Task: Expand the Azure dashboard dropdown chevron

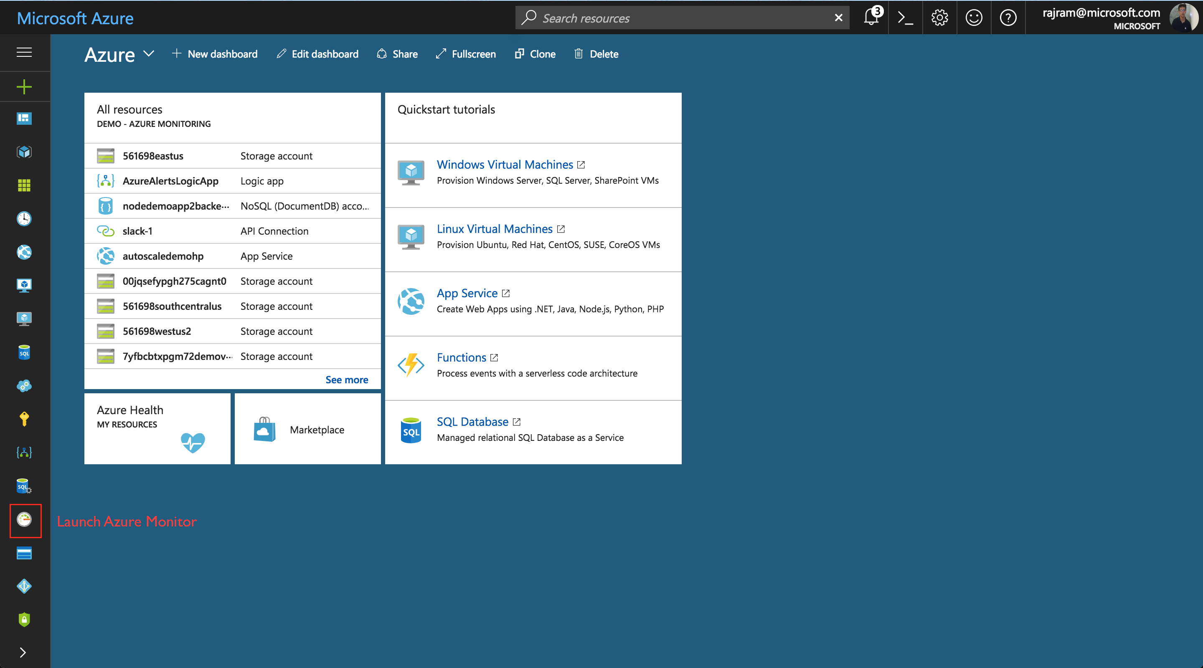Action: [x=149, y=54]
